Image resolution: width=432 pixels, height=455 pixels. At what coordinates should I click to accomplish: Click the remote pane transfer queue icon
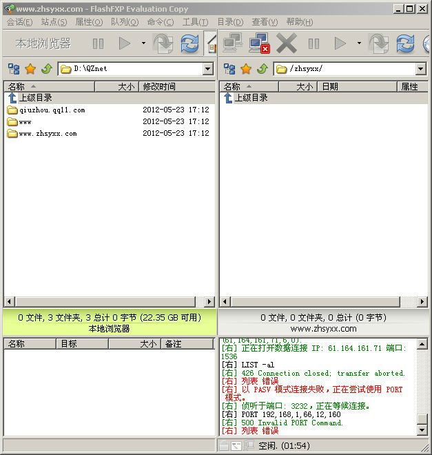379,43
